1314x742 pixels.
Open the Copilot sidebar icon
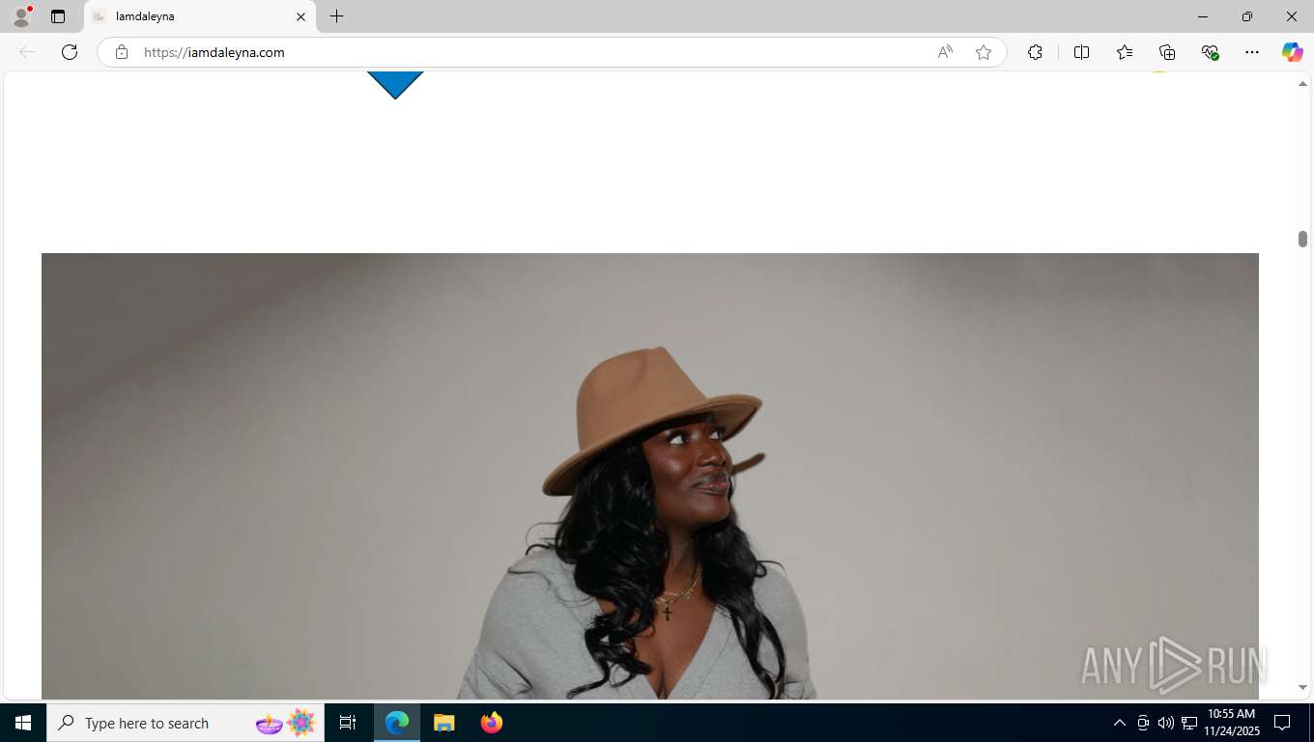(1293, 52)
